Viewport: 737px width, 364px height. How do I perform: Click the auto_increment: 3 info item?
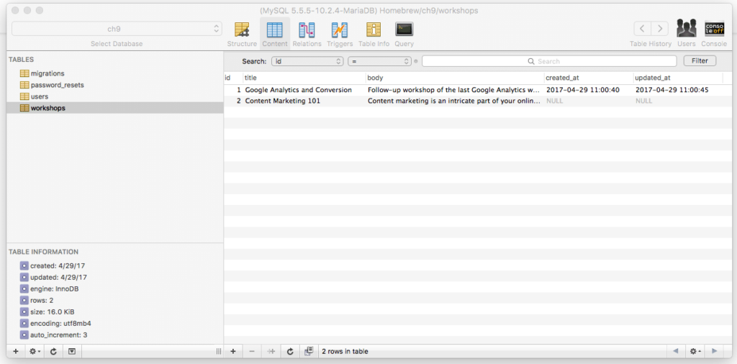(53, 335)
